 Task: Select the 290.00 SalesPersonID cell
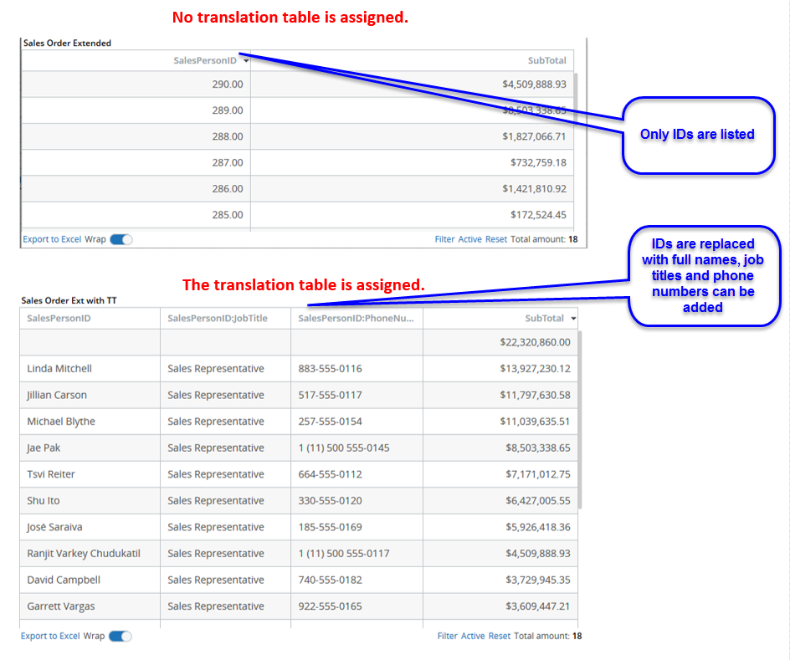[x=227, y=84]
